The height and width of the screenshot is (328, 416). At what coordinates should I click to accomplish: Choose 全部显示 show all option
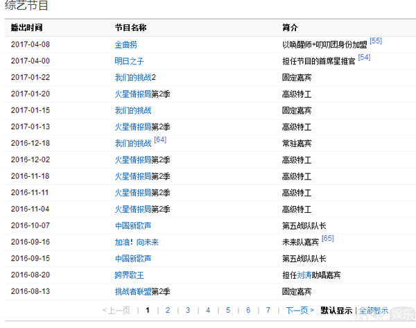click(374, 310)
